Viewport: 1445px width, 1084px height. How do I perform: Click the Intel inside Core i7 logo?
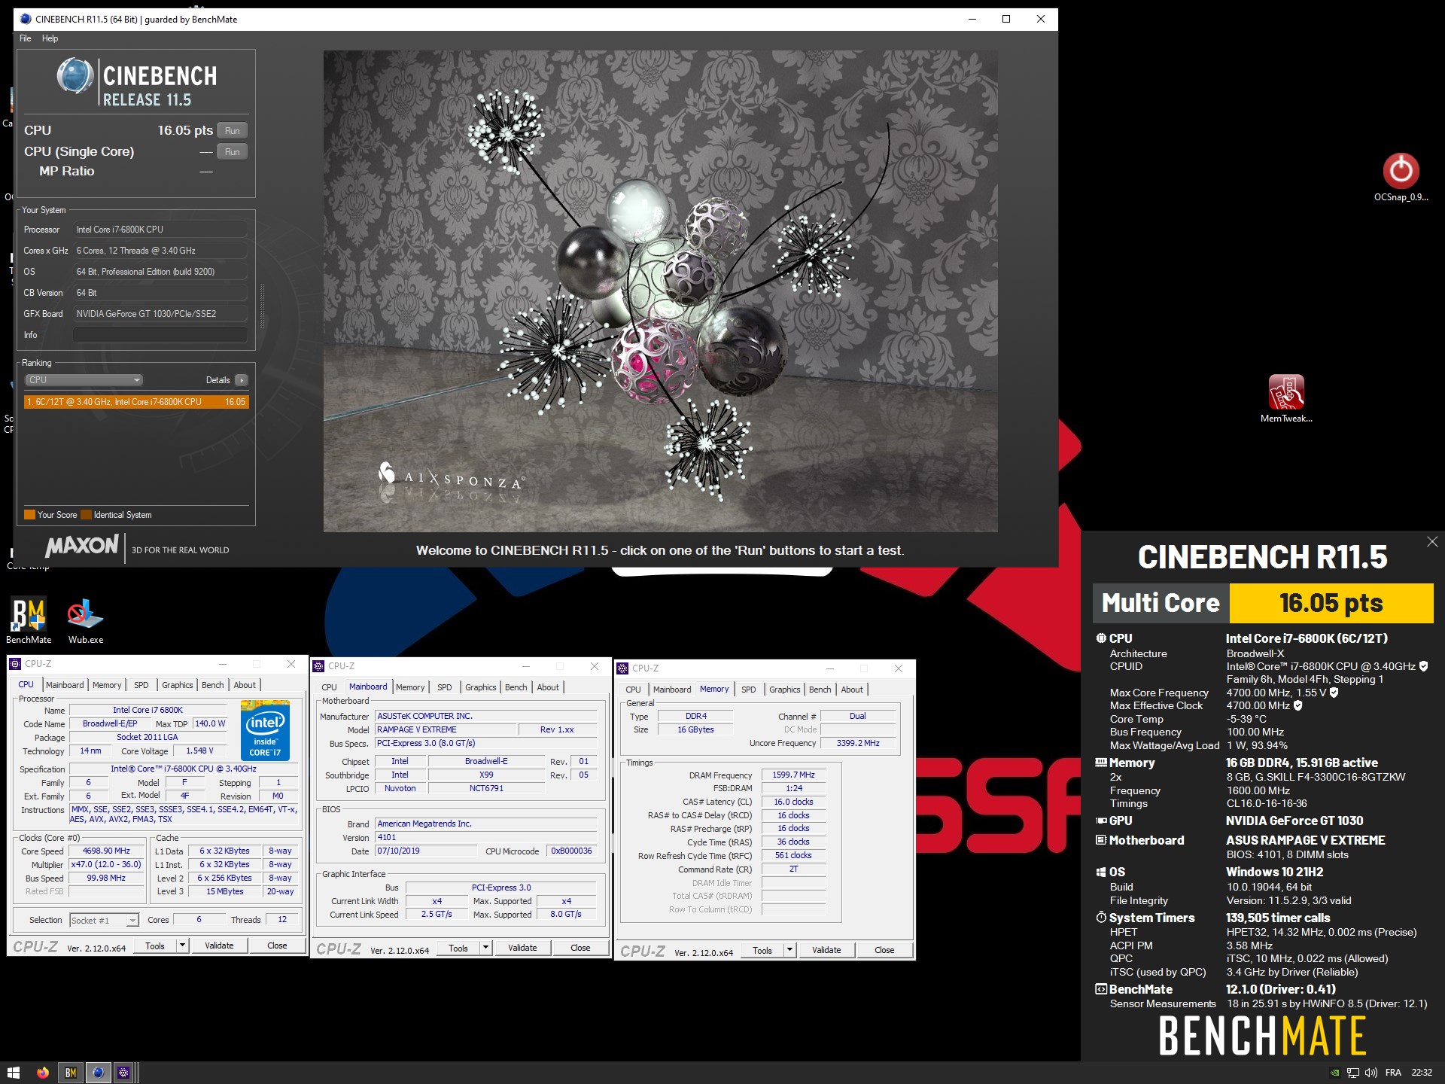(x=265, y=730)
